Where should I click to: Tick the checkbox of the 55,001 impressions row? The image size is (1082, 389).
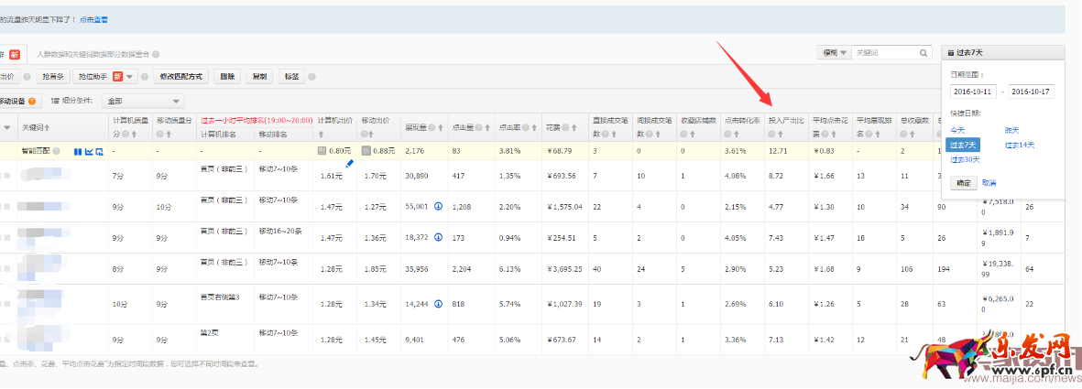[6, 208]
